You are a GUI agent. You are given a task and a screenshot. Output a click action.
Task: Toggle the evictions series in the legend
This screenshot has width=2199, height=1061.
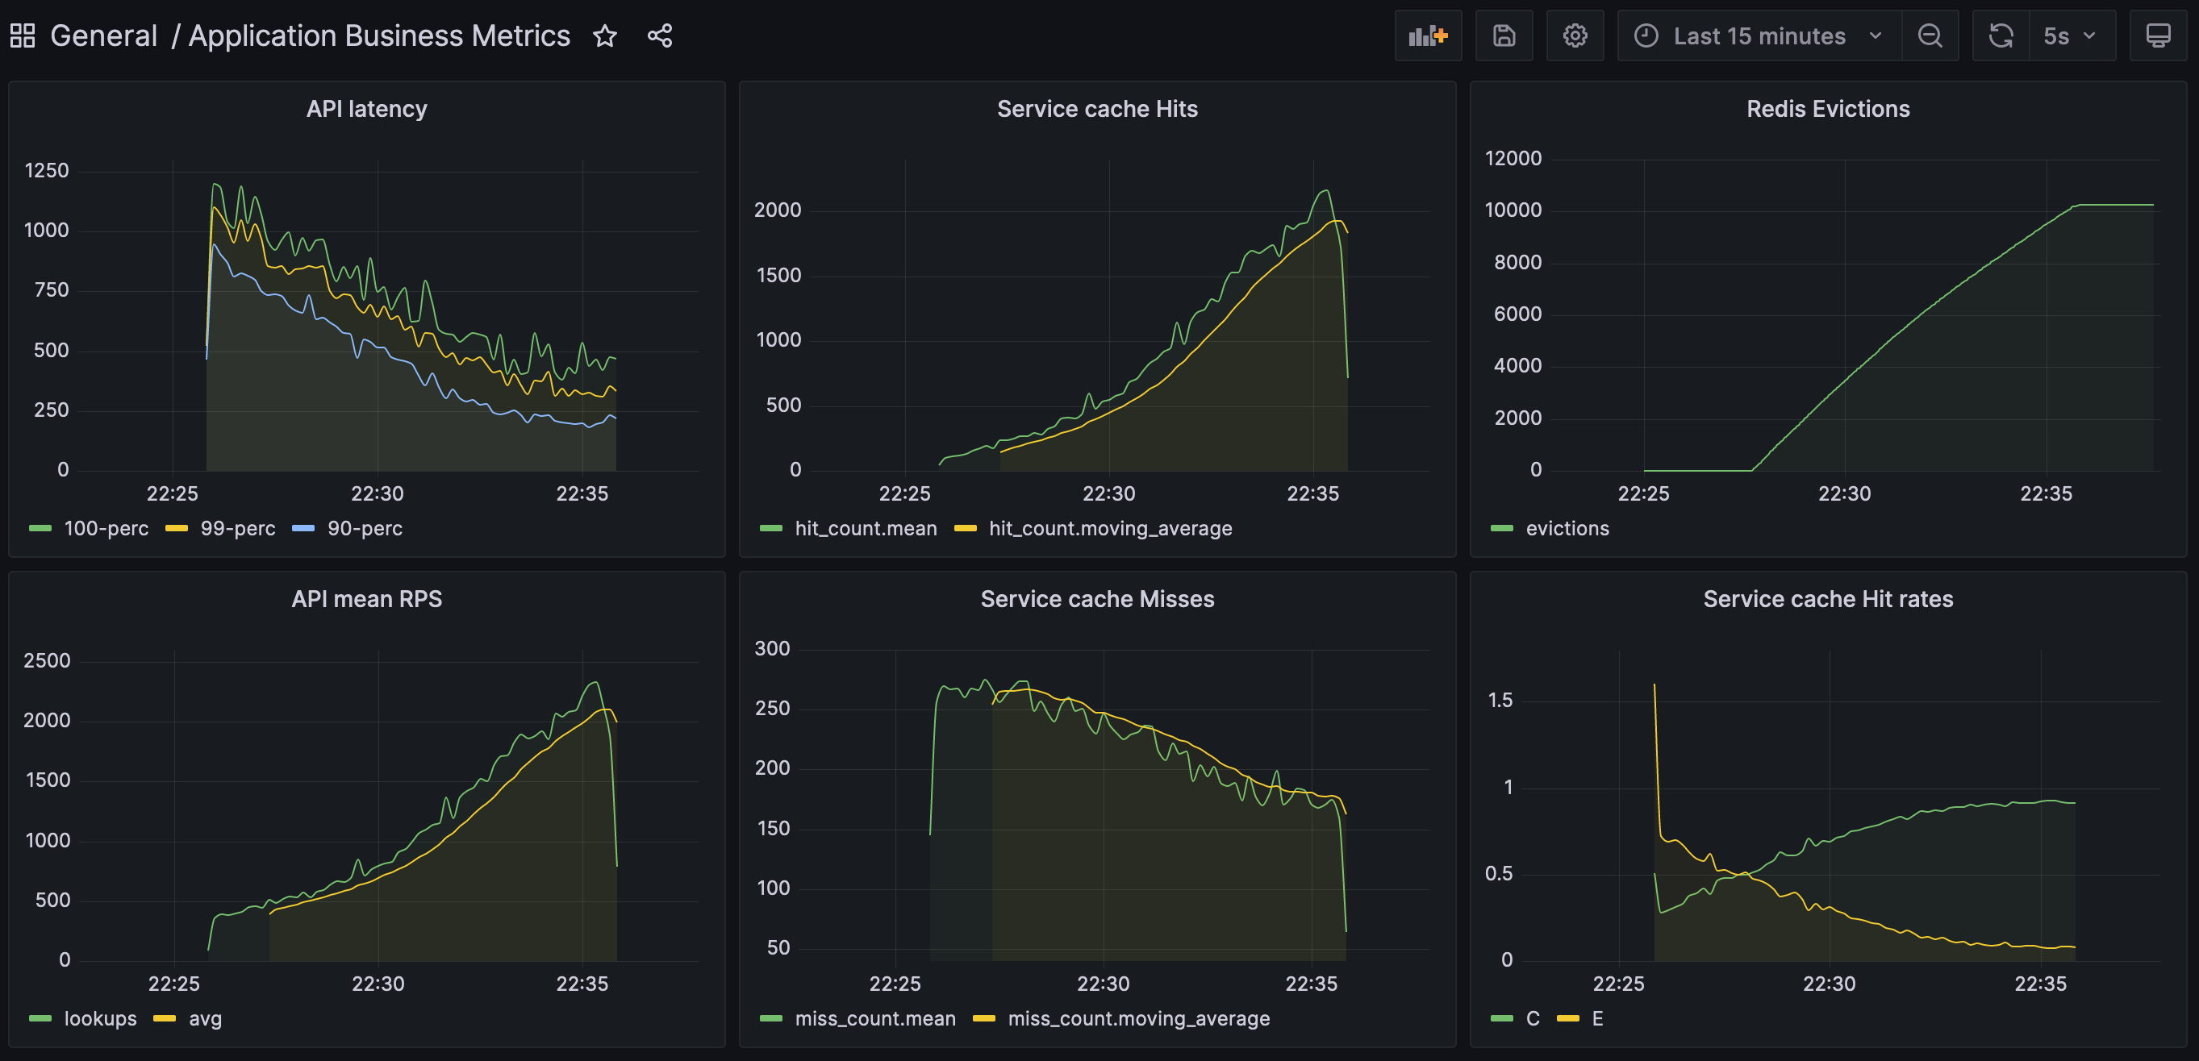[x=1567, y=529]
